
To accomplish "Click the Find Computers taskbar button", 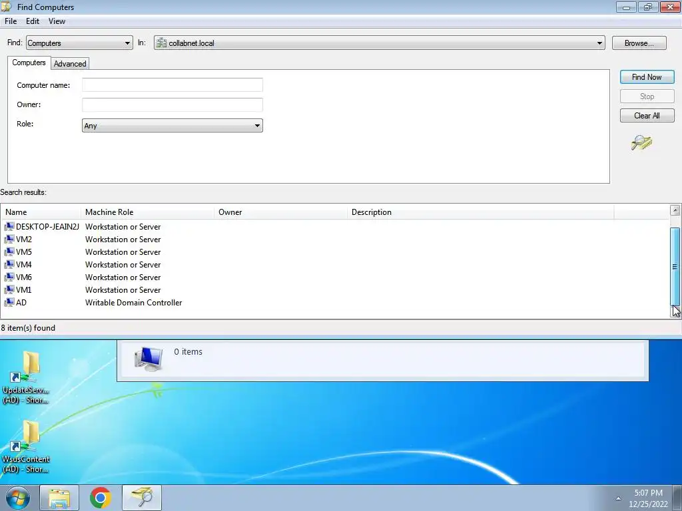I will (x=142, y=498).
